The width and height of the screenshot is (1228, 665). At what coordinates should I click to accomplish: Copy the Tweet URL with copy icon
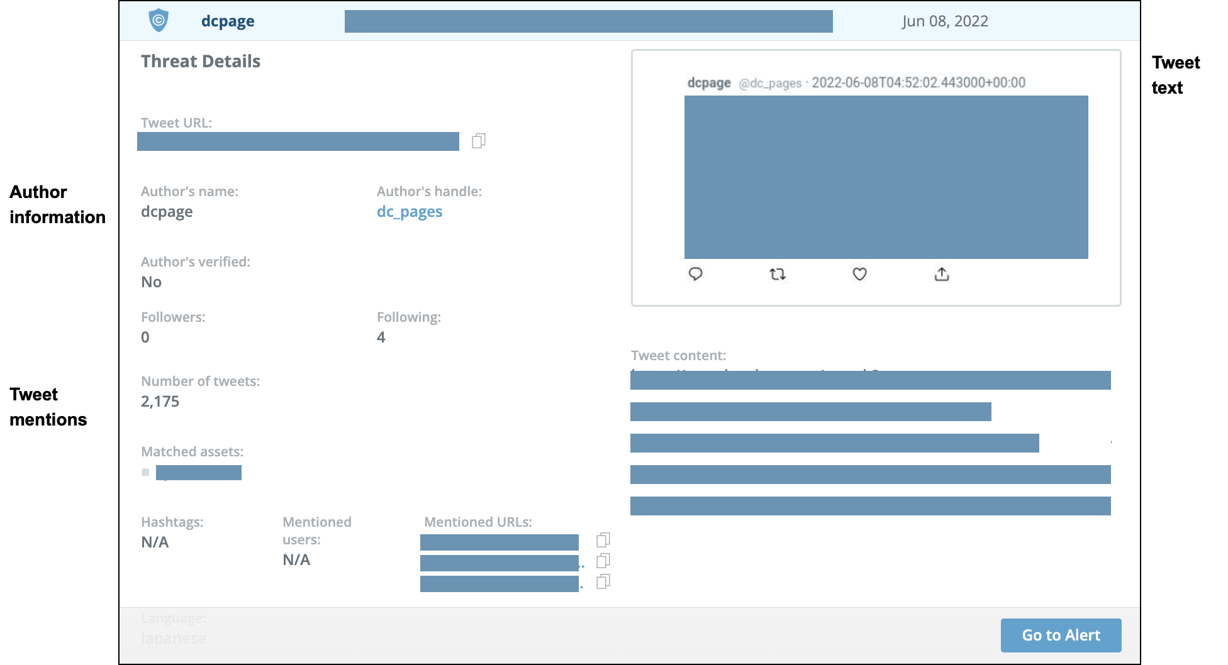click(478, 141)
